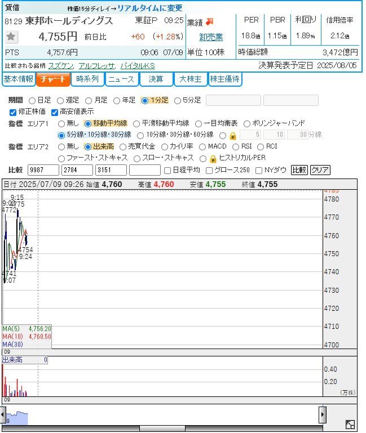
Task: Select RCI indicator radio button
Action: pyautogui.click(x=261, y=147)
